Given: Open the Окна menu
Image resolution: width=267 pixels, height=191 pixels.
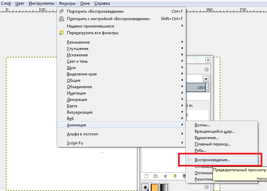Looking at the screenshot, I should point(85,3).
